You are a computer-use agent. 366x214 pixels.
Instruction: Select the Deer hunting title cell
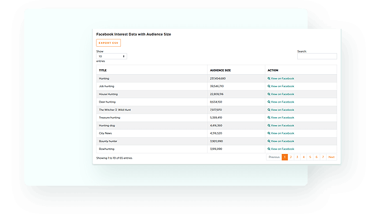point(151,102)
